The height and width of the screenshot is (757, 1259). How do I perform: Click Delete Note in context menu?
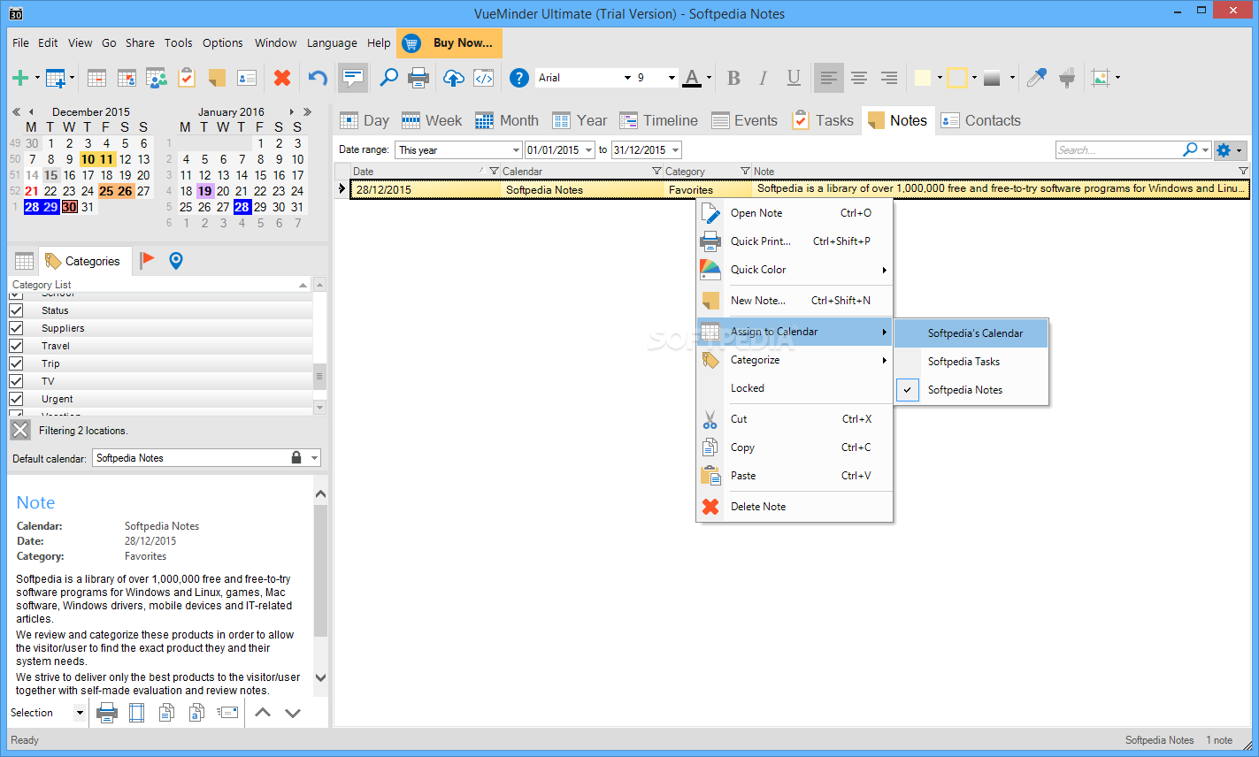point(795,507)
